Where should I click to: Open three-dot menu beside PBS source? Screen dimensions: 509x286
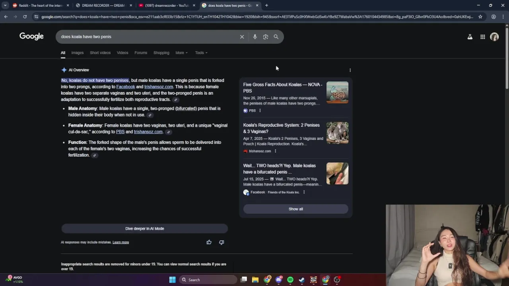(x=260, y=110)
